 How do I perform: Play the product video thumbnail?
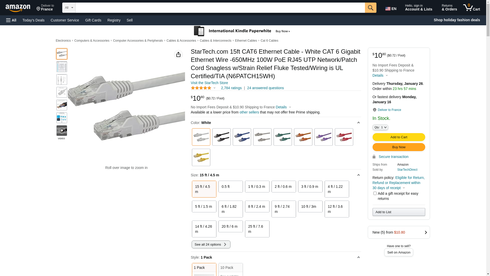click(x=62, y=131)
